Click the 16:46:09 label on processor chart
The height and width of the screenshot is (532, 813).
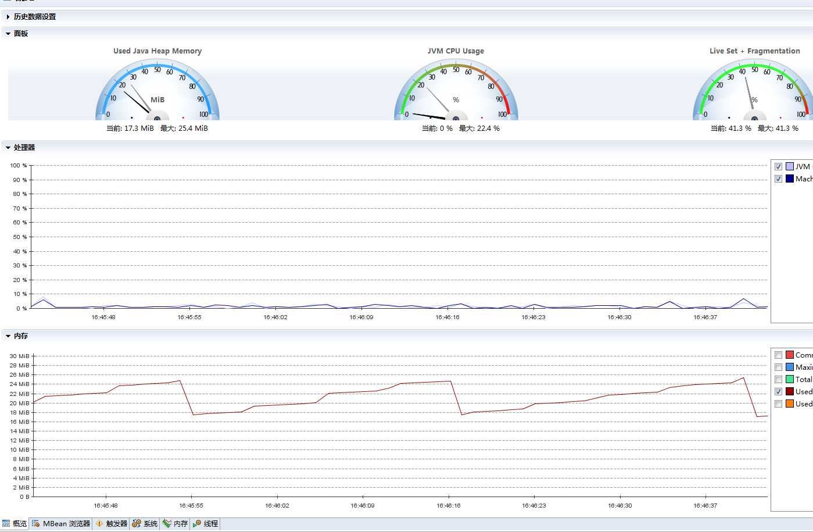click(361, 317)
